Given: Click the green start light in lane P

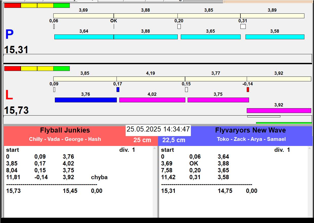Looking at the screenshot, I should (x=61, y=5).
